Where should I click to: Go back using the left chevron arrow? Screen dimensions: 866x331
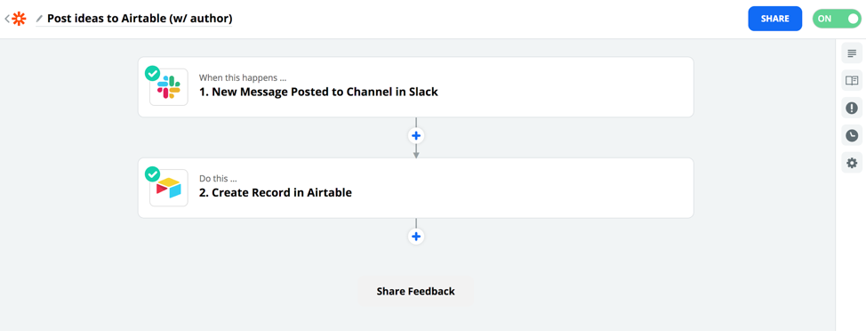click(6, 19)
